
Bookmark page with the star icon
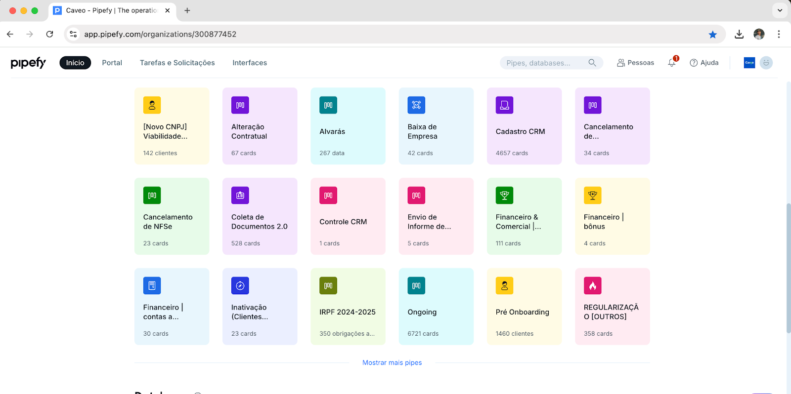[712, 34]
